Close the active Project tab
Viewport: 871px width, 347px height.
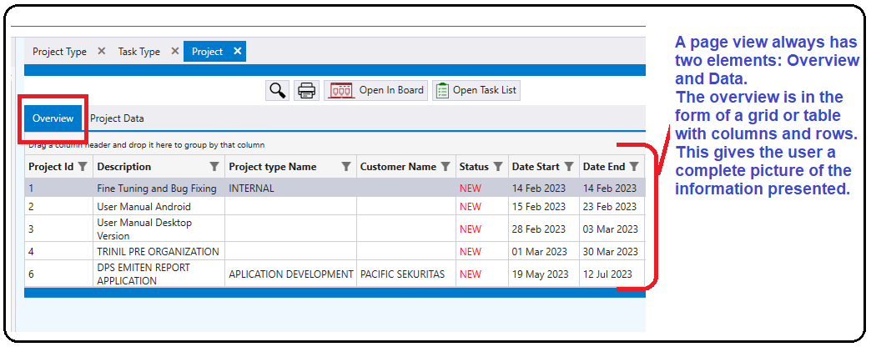(x=238, y=51)
